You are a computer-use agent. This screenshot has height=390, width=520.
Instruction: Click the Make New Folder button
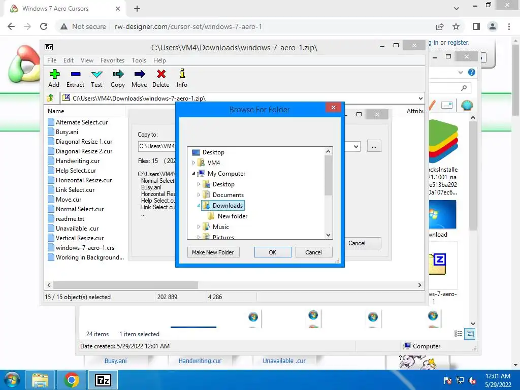tap(213, 252)
